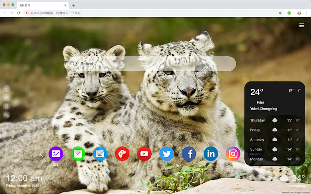
Task: Click the magnifier icon in Search box
Action: click(75, 64)
